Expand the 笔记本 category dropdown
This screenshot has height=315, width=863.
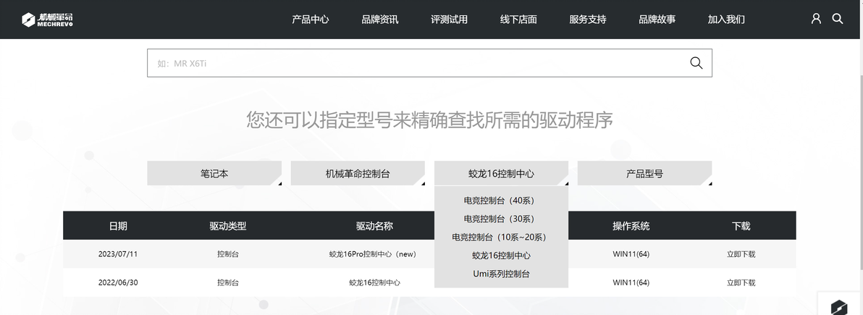214,174
